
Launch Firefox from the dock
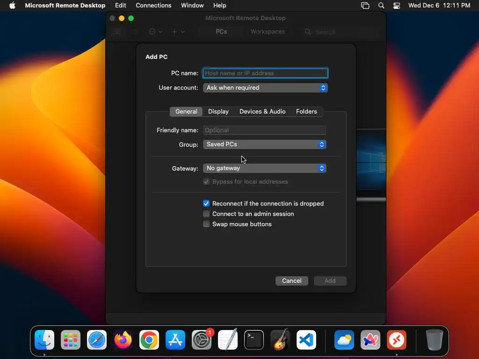pos(123,340)
